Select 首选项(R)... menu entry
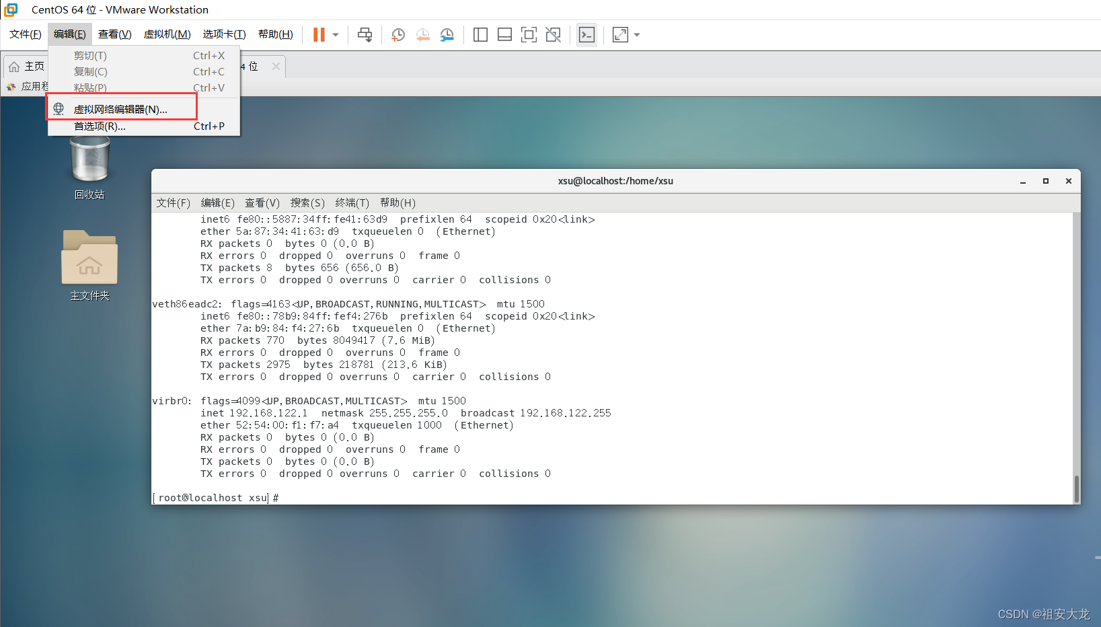This screenshot has width=1101, height=627. click(144, 126)
